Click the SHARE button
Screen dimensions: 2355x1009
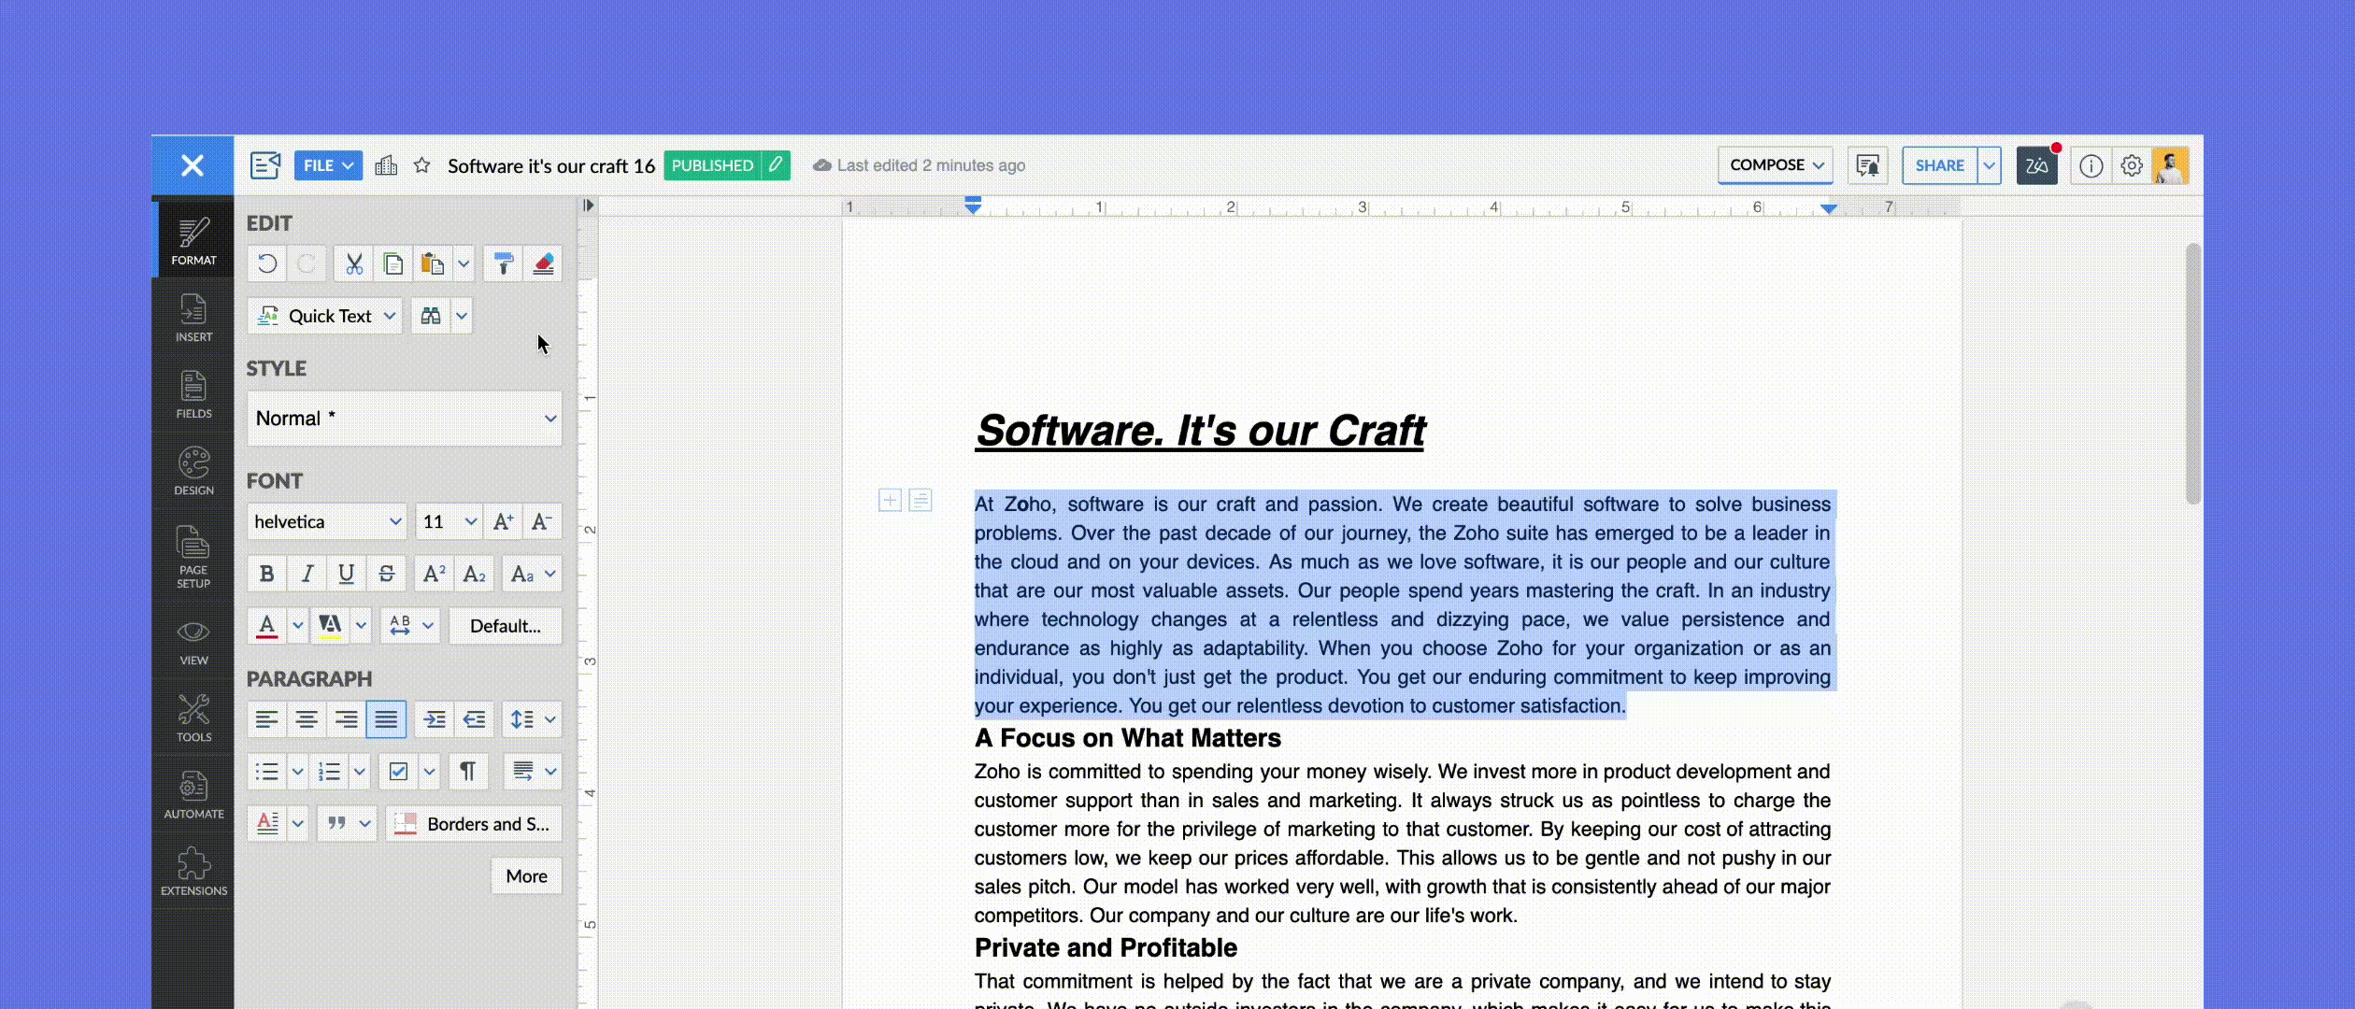1940,165
